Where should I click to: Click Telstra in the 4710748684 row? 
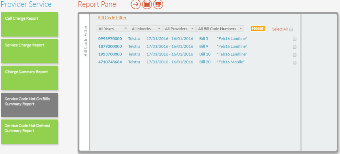coord(134,62)
